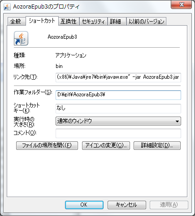This screenshot has width=195, height=216.
Task: Click the AozoraEpub3 Java shortcut icon
Action: (21, 38)
